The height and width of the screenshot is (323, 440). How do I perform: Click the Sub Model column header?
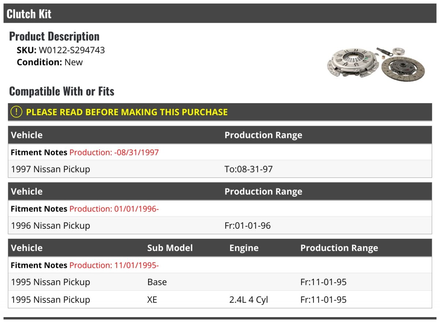pos(170,248)
